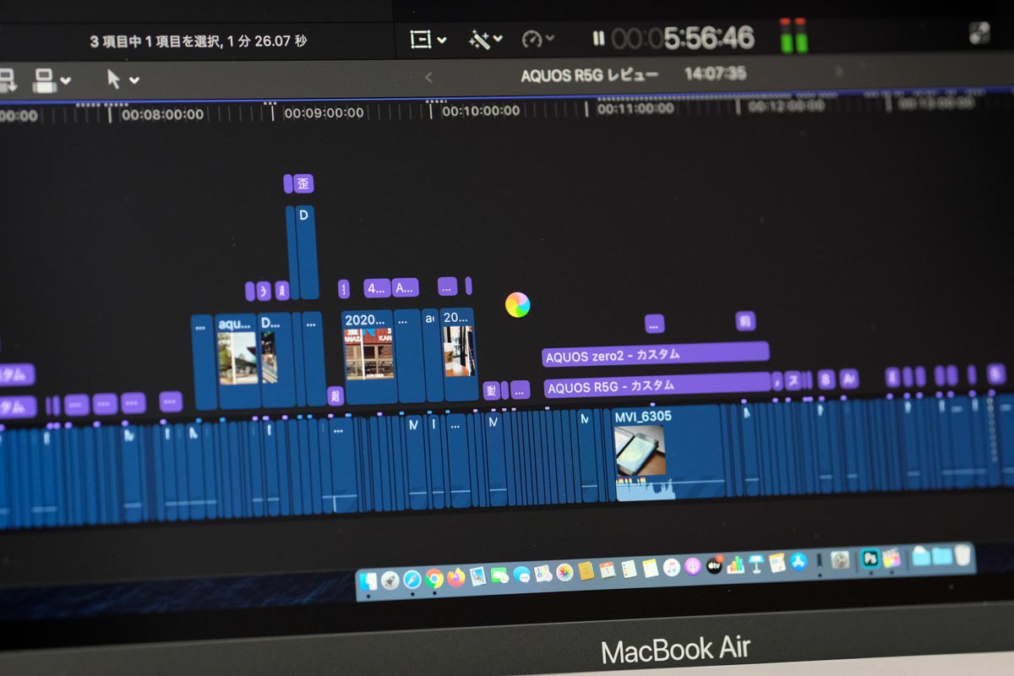Viewport: 1014px width, 676px height.
Task: Select the purple title clip labeled 前
Action: [x=745, y=321]
